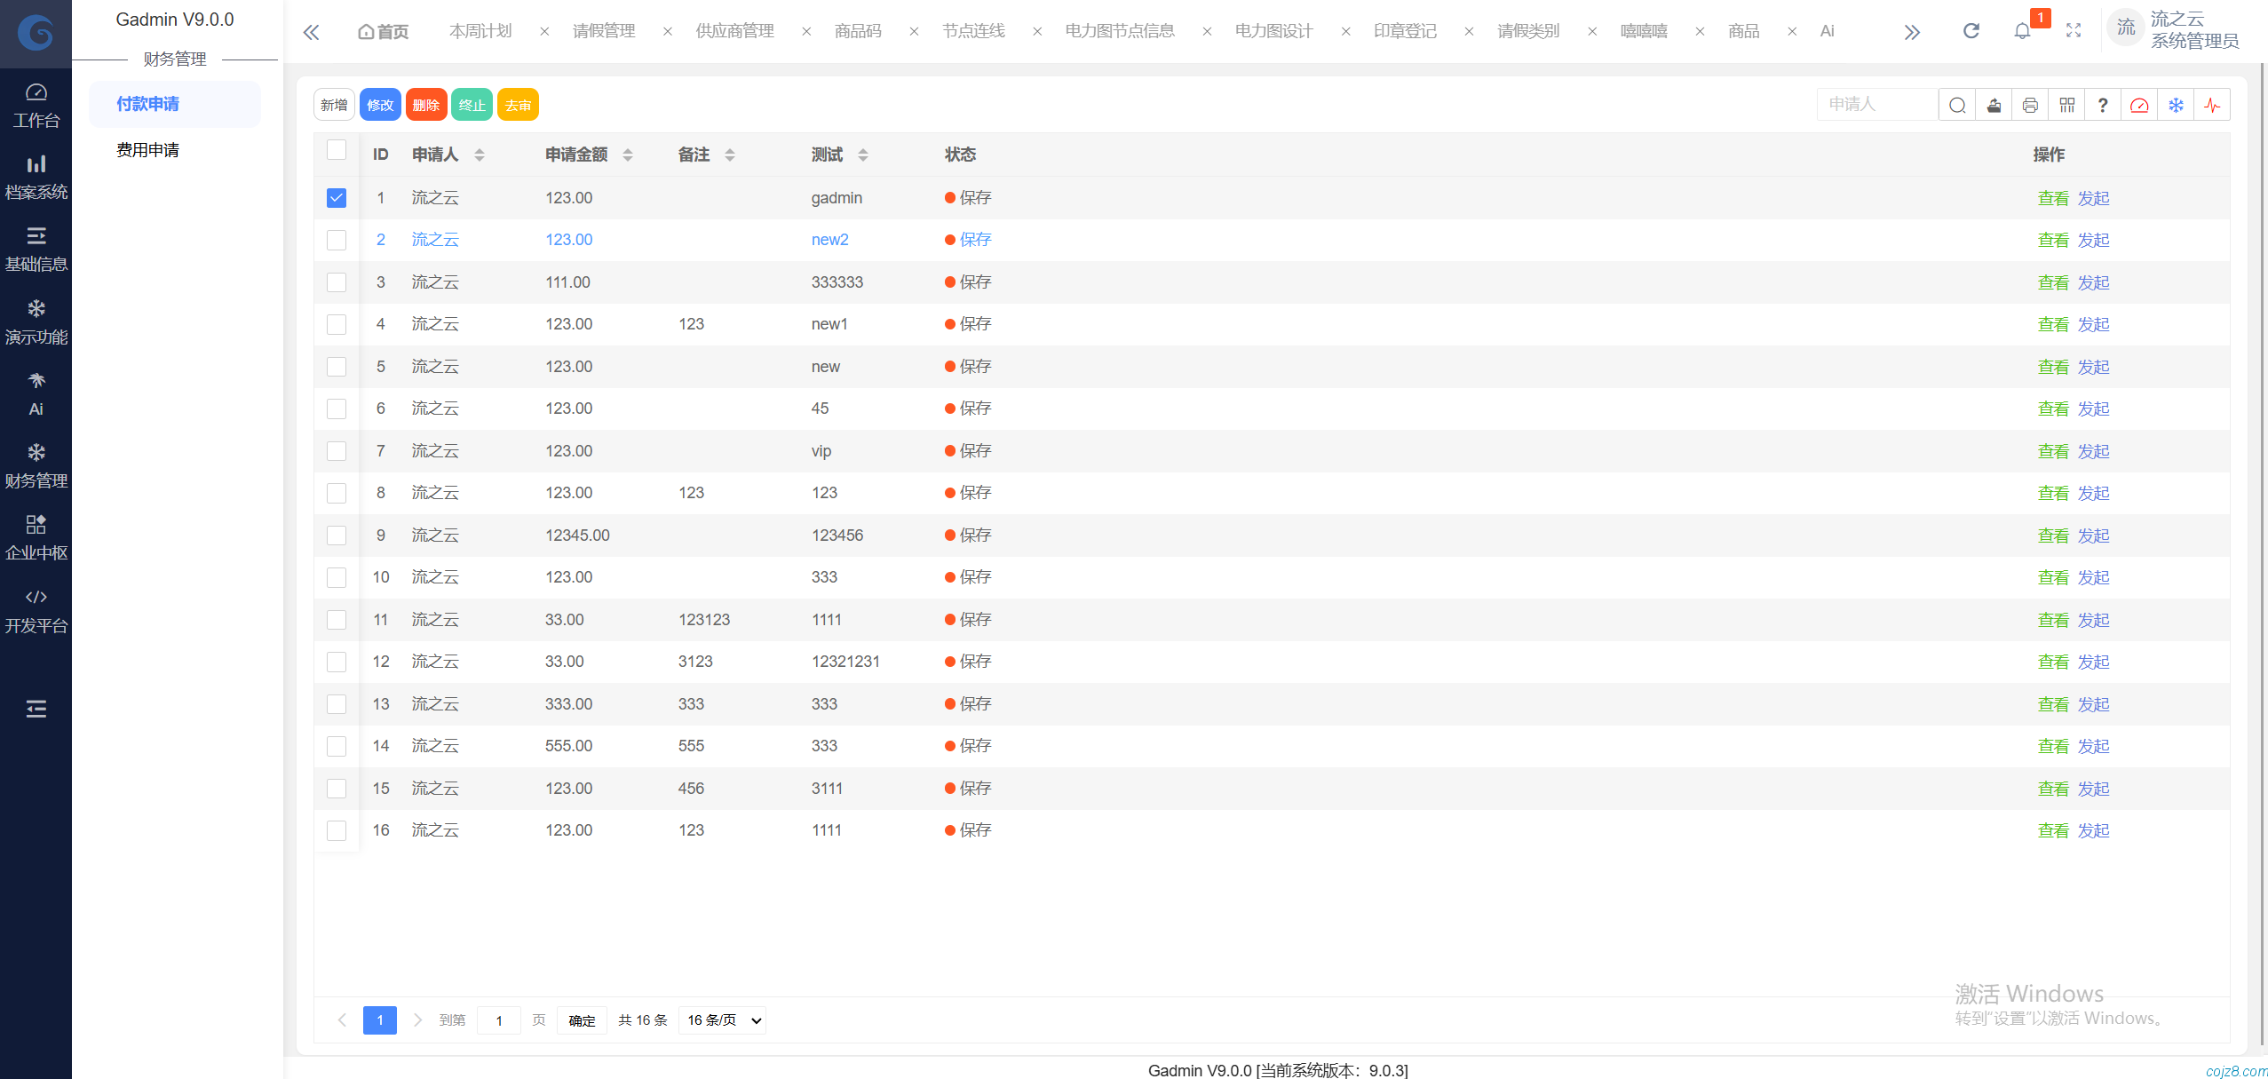This screenshot has width=2268, height=1079.
Task: Click the search magnifier icon
Action: tap(1957, 105)
